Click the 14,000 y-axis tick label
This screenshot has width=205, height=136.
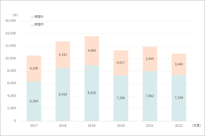(10, 33)
